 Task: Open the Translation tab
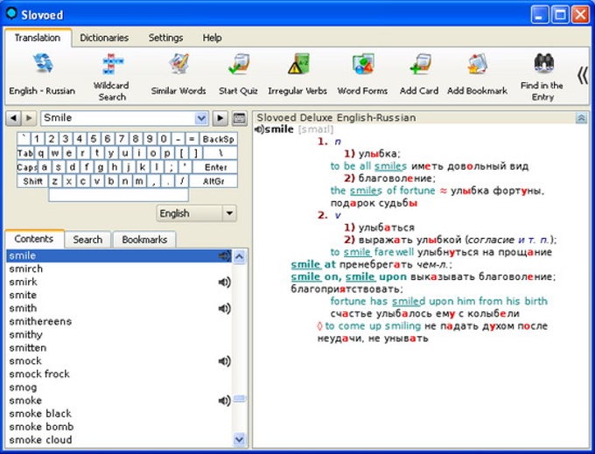(x=38, y=38)
